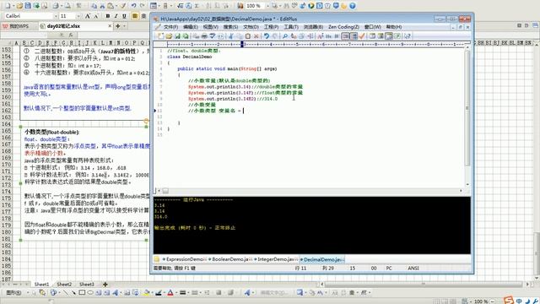The width and height of the screenshot is (540, 304).
Task: Toggle output window button in EditPlus toolbar
Action: 389,35
